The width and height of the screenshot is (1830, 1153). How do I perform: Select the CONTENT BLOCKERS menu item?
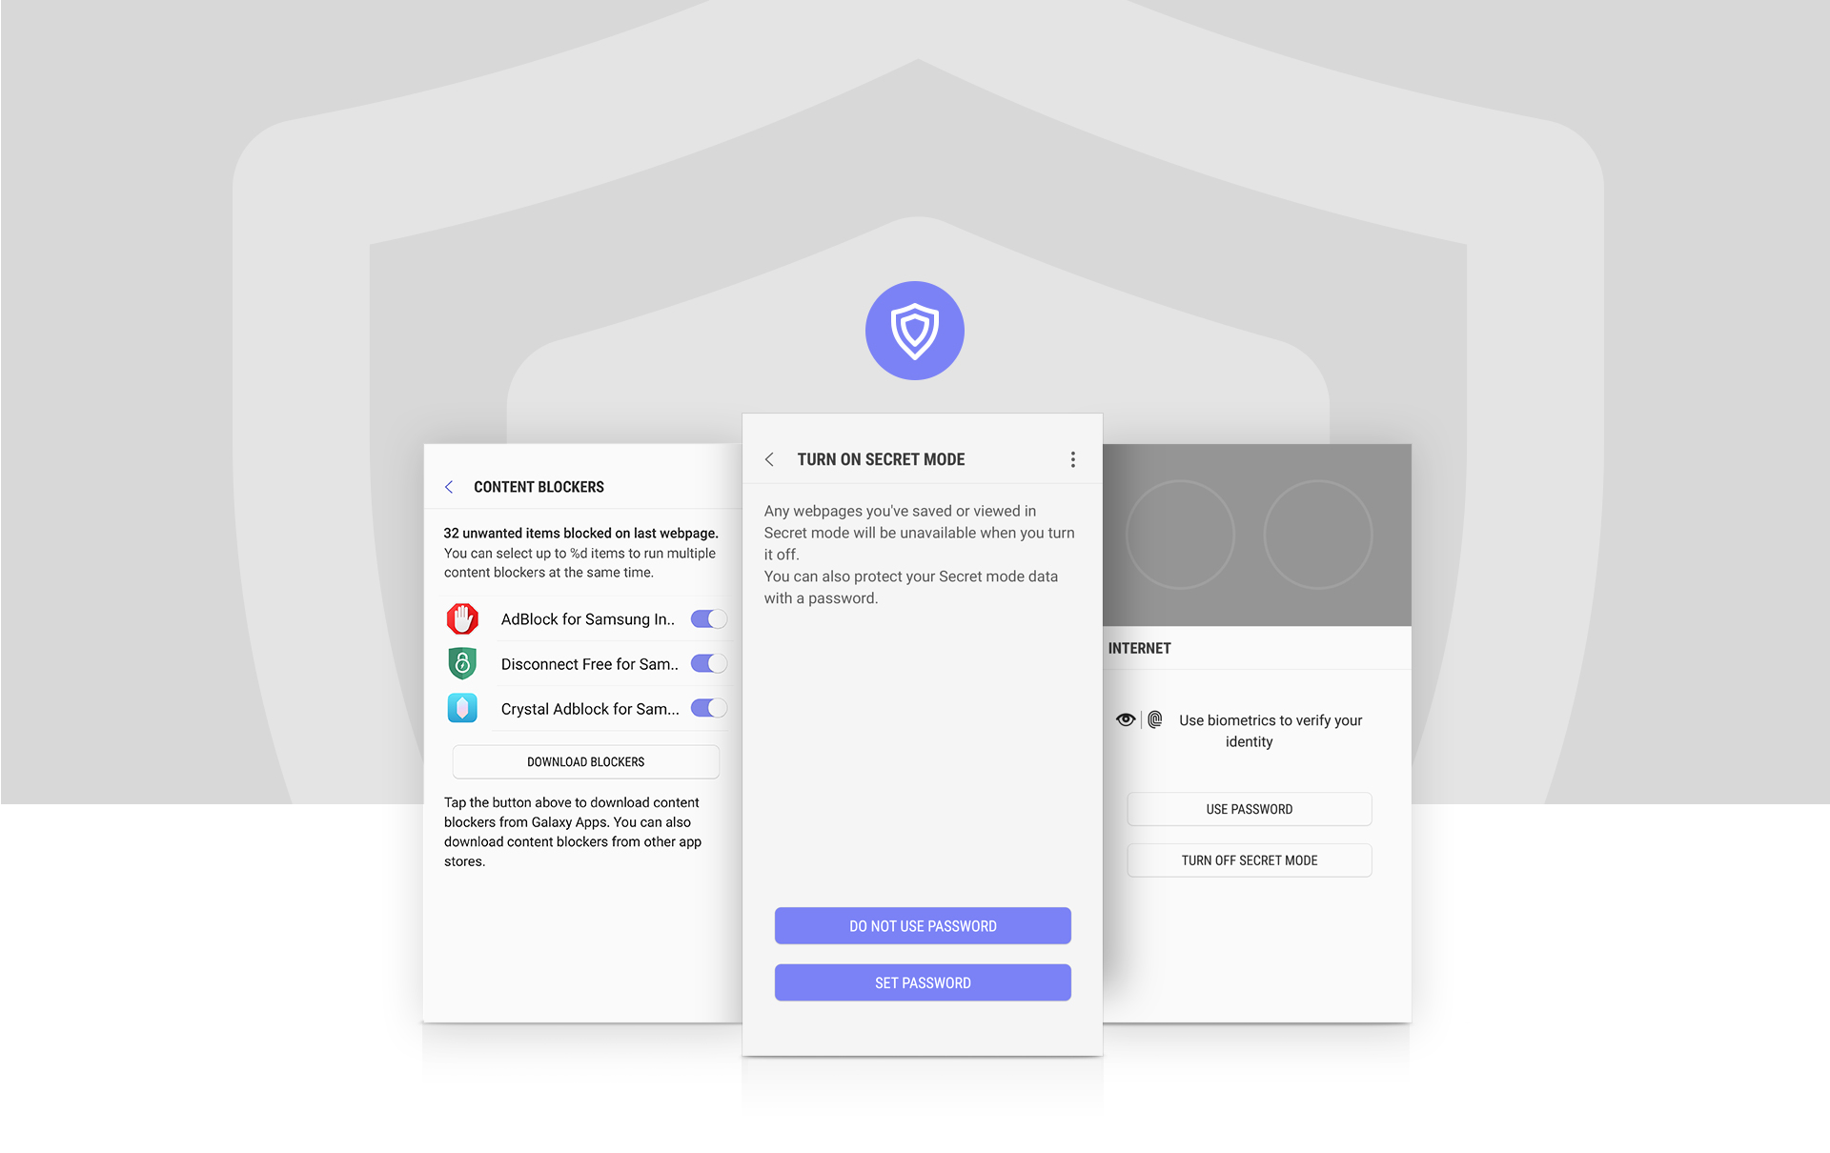click(539, 486)
